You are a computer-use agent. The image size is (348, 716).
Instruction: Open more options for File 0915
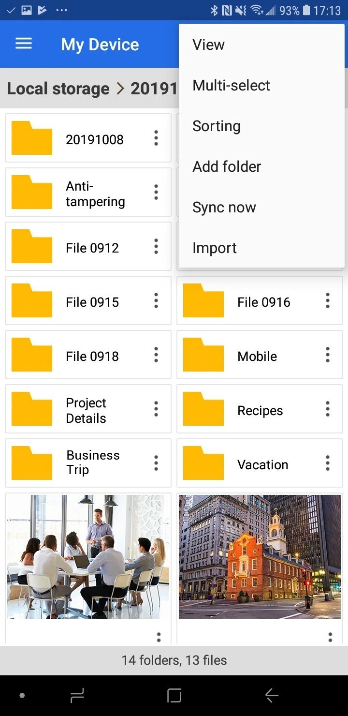pos(156,300)
